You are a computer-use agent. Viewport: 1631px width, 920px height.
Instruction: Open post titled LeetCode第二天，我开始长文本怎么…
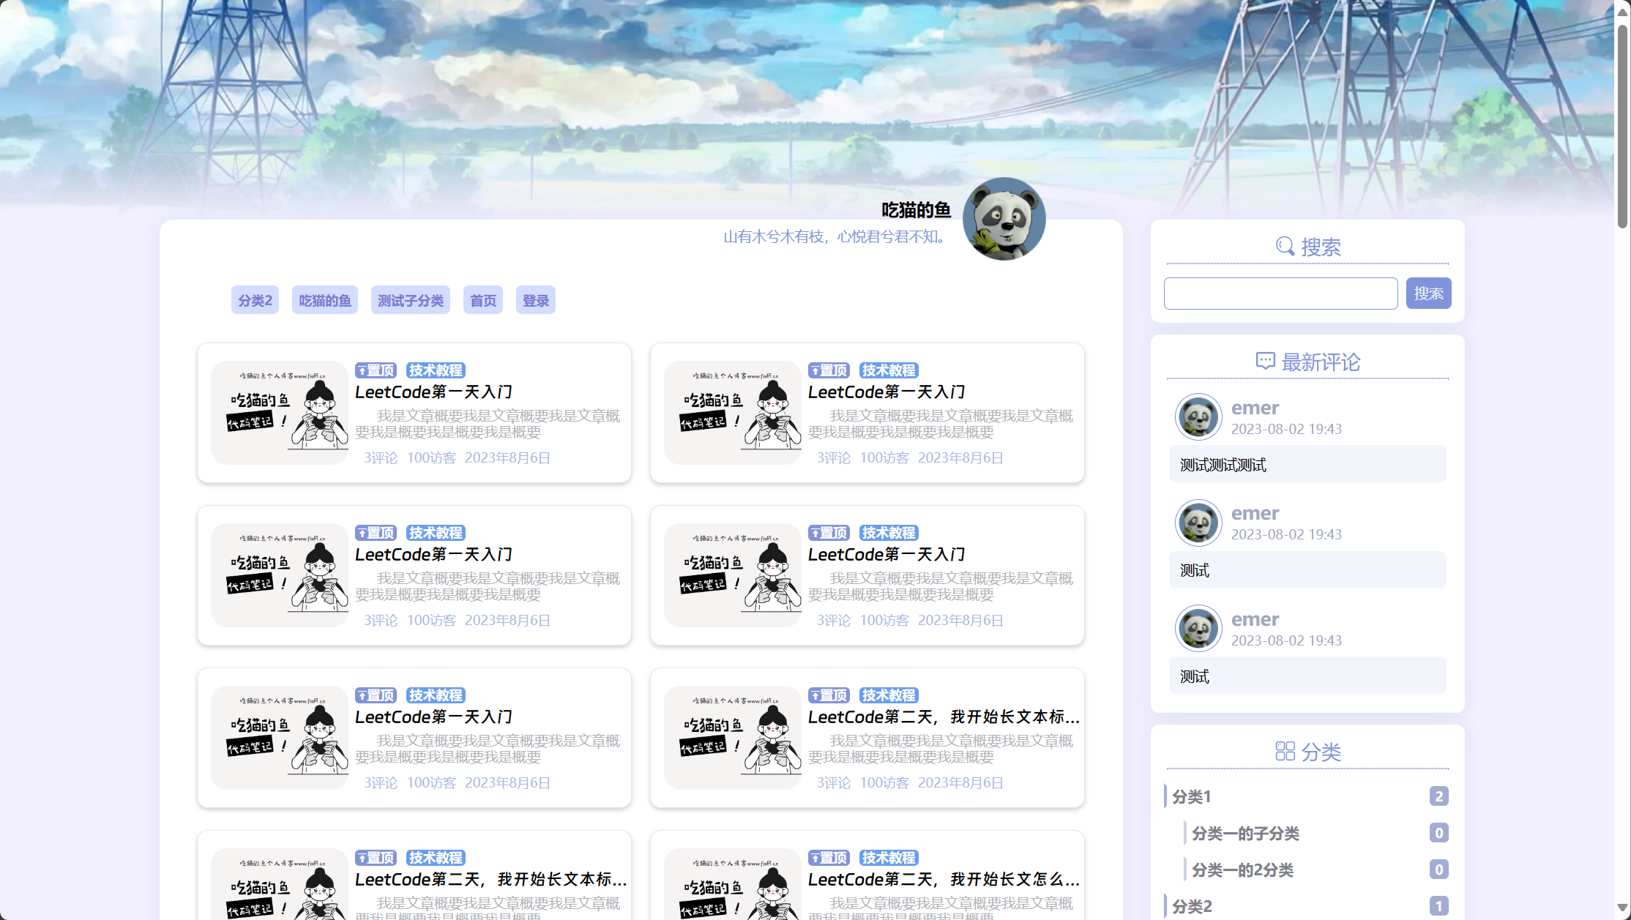(944, 879)
